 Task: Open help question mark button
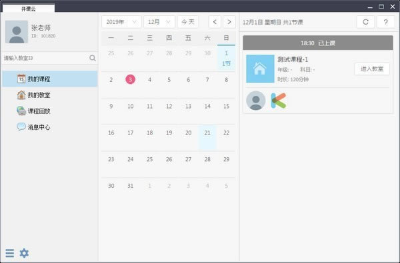[x=386, y=22]
